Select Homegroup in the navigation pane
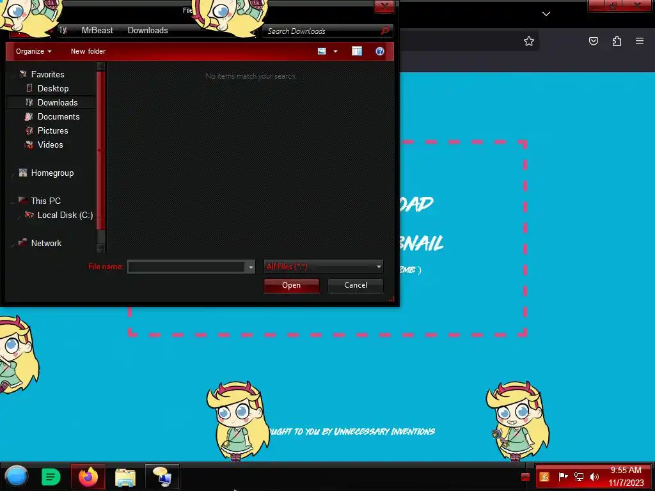The width and height of the screenshot is (655, 491). click(52, 173)
